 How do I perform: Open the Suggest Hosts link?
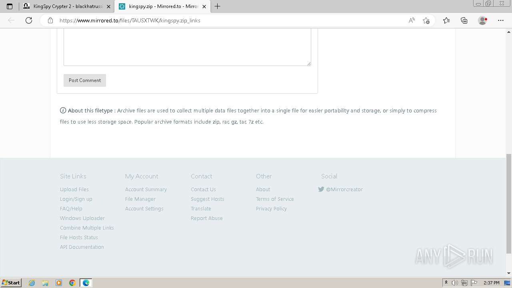pyautogui.click(x=208, y=199)
